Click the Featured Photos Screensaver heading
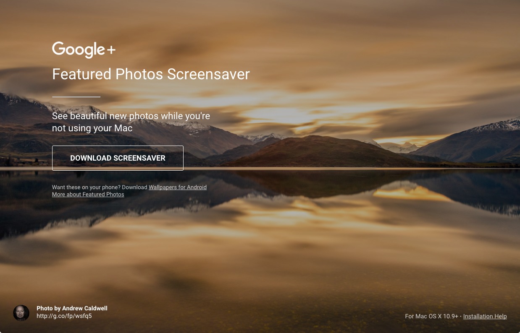 coord(151,74)
